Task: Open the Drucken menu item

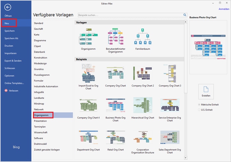Action: 9,46
